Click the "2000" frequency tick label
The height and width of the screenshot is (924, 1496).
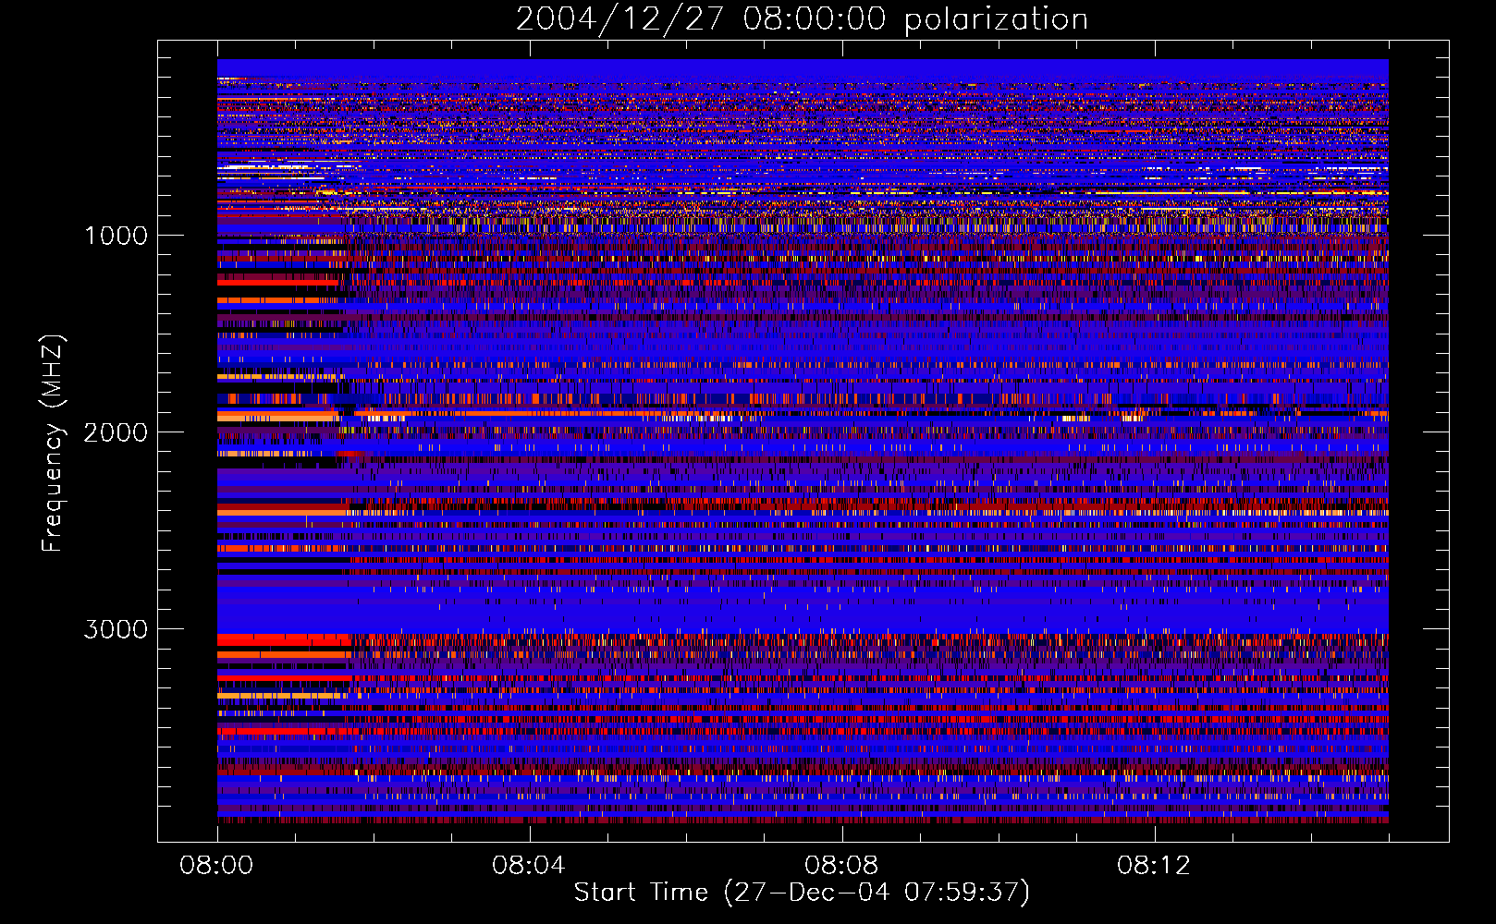(116, 432)
